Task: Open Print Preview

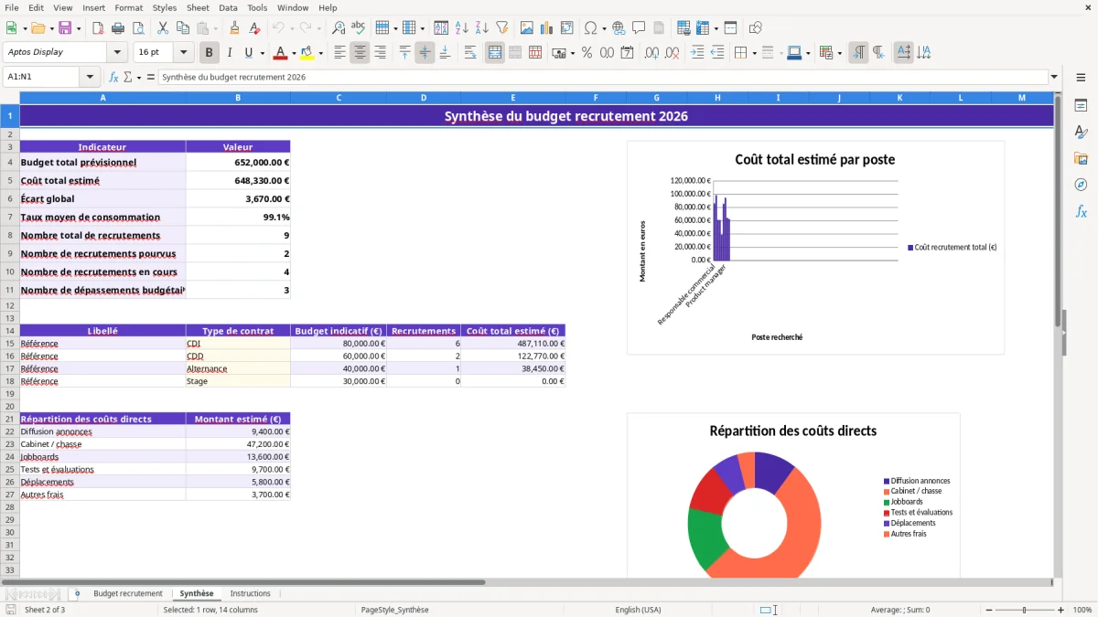Action: (x=138, y=28)
